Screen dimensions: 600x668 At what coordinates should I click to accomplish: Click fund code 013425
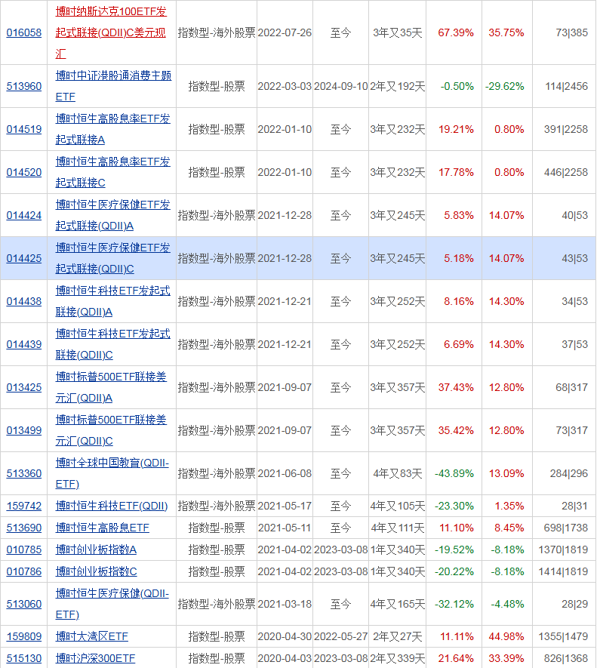pyautogui.click(x=24, y=388)
